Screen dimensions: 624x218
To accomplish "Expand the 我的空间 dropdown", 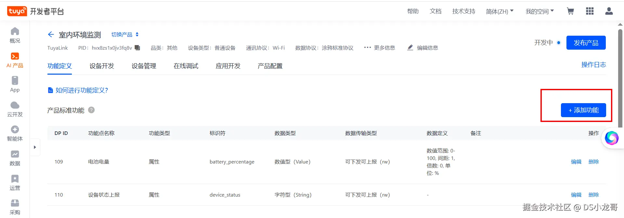I will click(x=540, y=11).
